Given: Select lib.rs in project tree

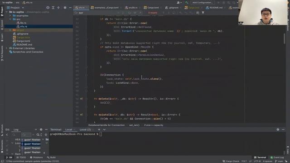Looking at the screenshot, I should point(23,23).
